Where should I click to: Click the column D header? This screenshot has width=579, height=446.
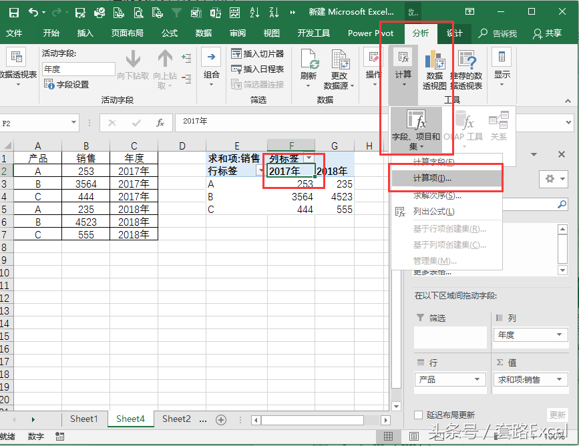[182, 146]
